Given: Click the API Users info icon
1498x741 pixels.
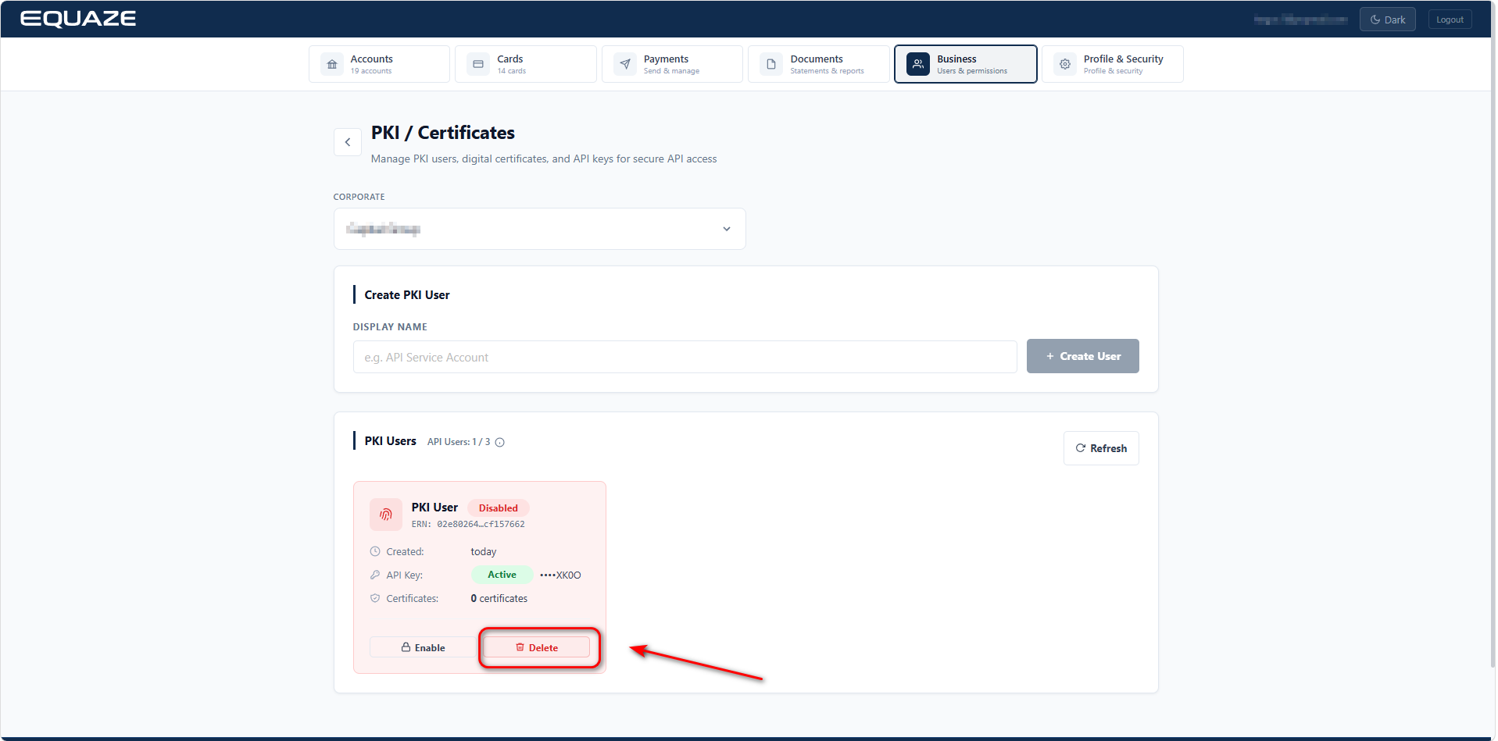Looking at the screenshot, I should (500, 443).
